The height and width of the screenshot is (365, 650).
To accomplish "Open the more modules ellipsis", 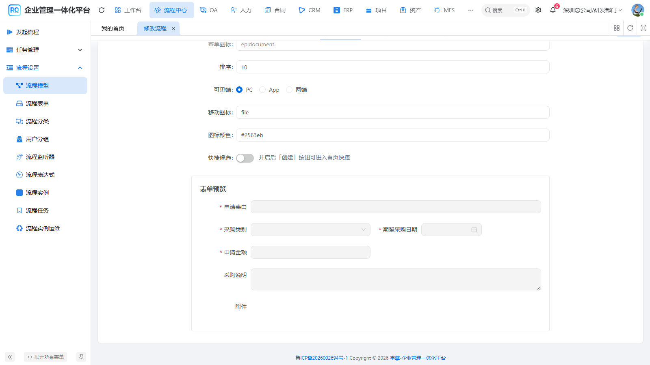I will pos(471,10).
